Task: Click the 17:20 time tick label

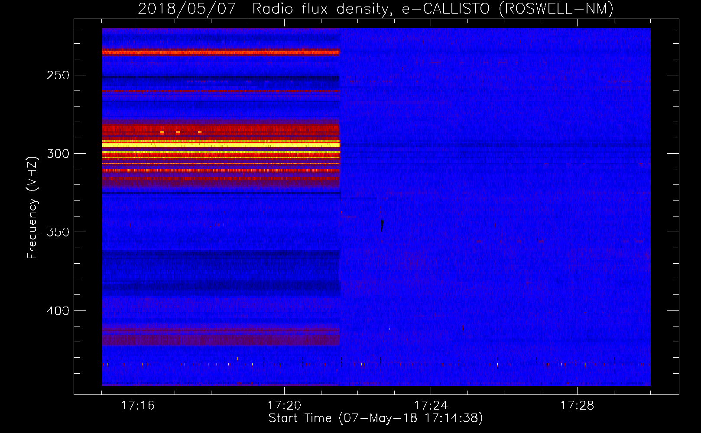Action: tap(284, 405)
